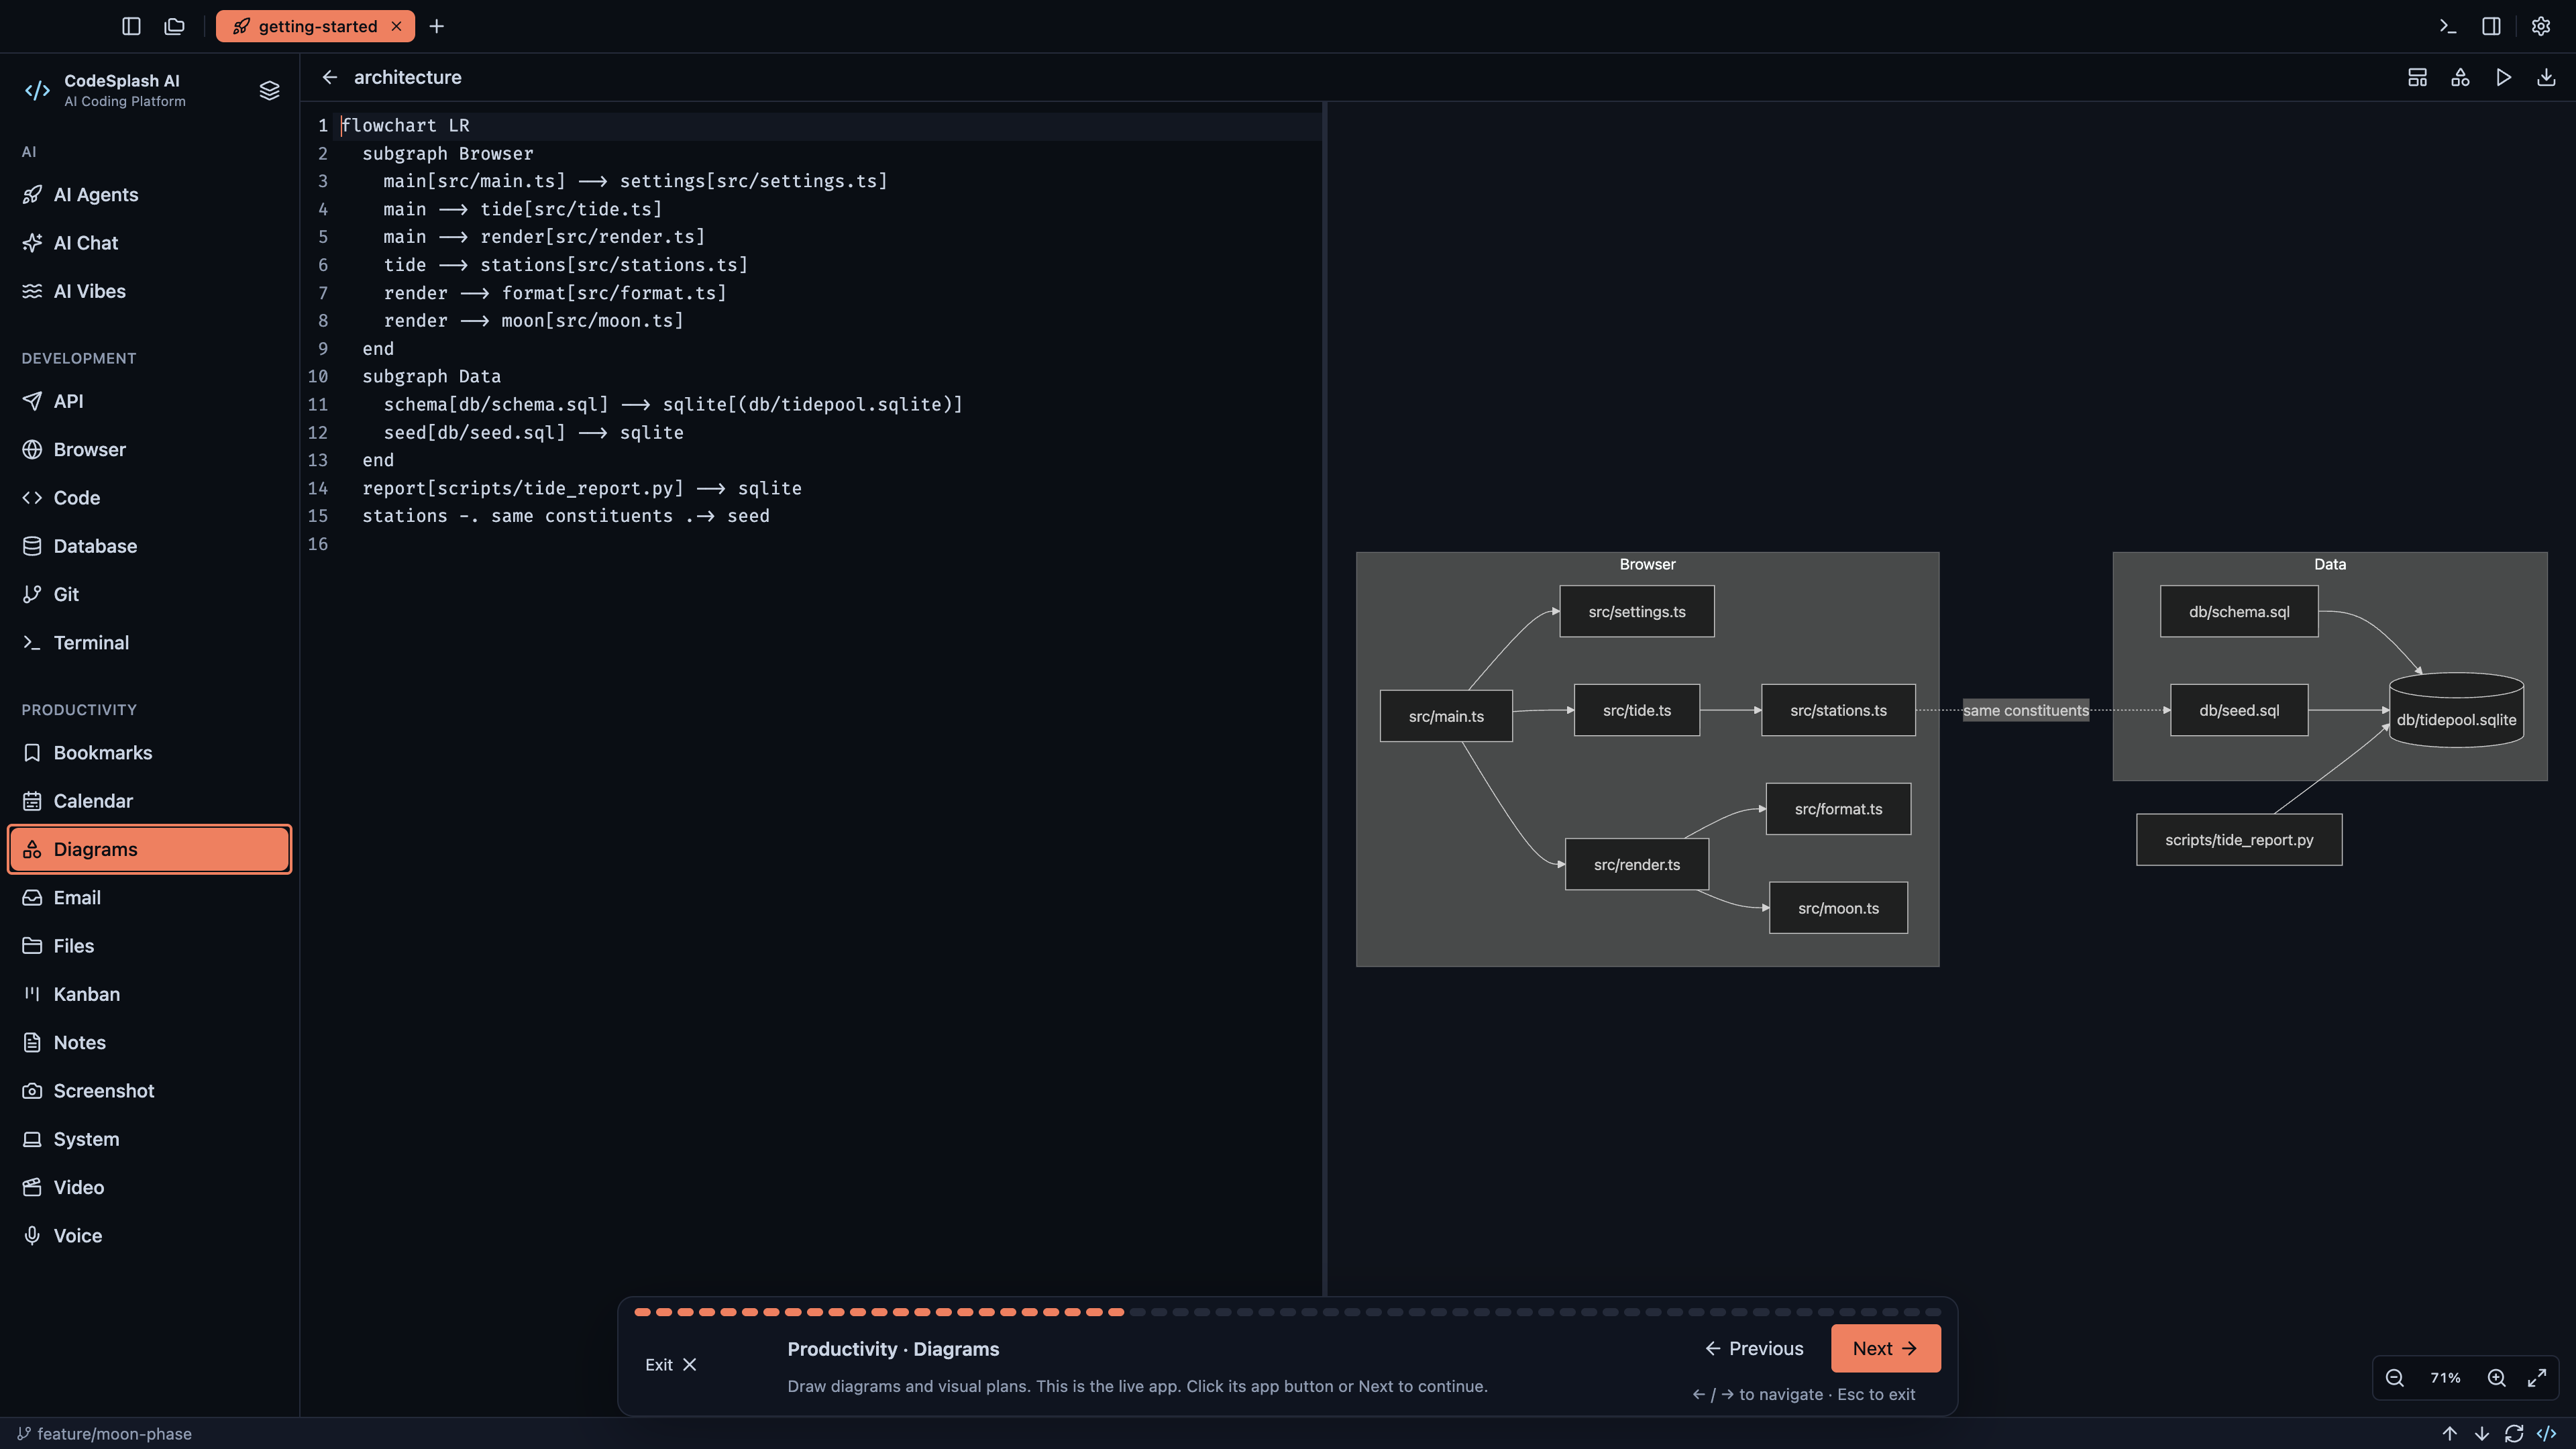The image size is (2576, 1449).
Task: Click the sync refresh icon in status bar
Action: coord(2514,1433)
